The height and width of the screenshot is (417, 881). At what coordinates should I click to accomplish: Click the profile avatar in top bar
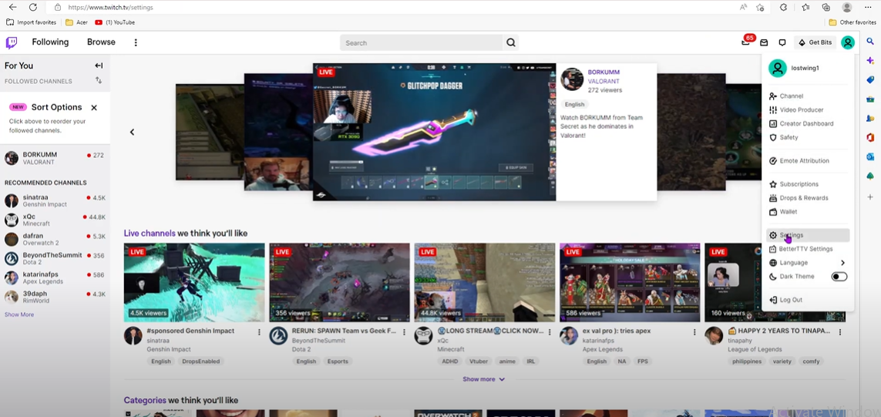847,42
